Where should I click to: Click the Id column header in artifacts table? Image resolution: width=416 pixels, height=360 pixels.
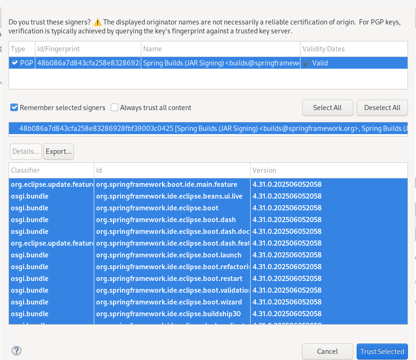[172, 170]
